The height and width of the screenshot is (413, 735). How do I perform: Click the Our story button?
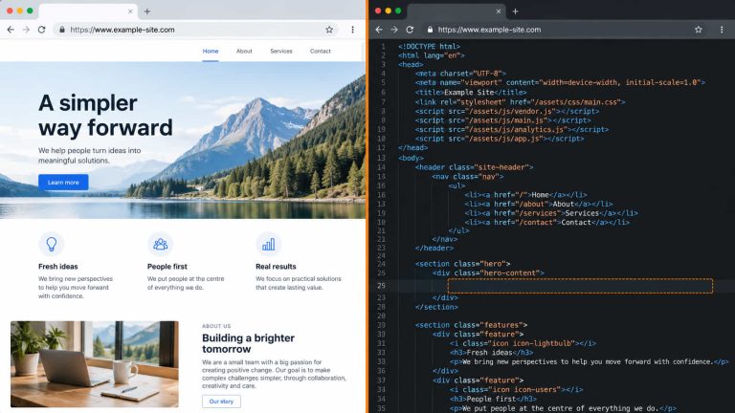pos(221,402)
